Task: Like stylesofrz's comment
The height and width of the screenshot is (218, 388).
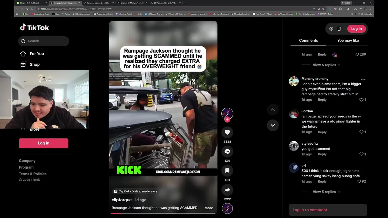Action: tap(361, 154)
